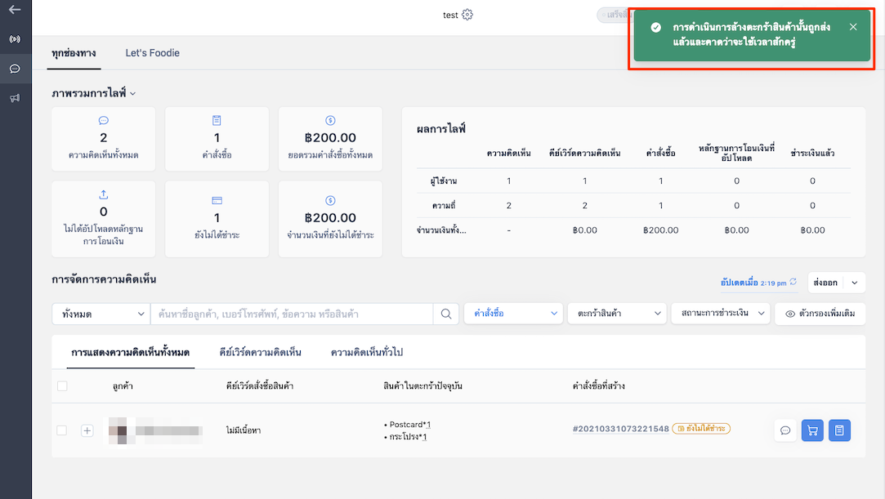Viewport: 885px width, 499px height.
Task: Tick the select-all header checkbox
Action: [x=62, y=386]
